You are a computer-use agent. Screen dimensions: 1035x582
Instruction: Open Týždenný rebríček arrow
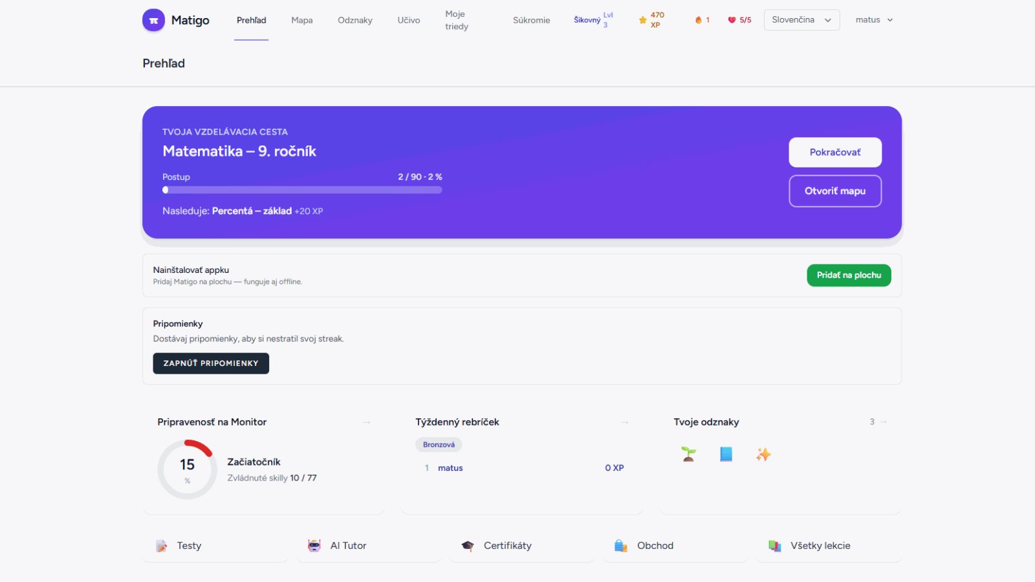tap(625, 422)
